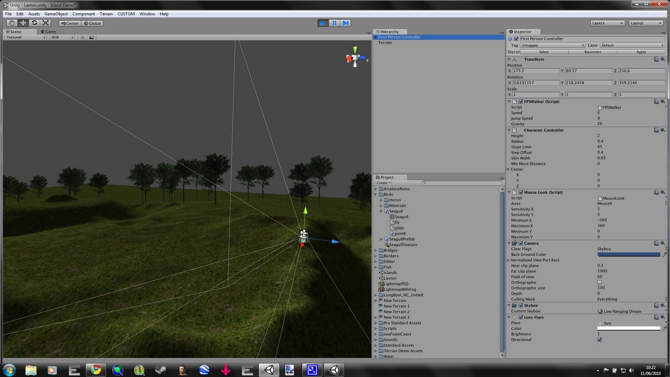Screen dimensions: 670x377
Task: Click the help book icon on the Transform component
Action: click(656, 59)
